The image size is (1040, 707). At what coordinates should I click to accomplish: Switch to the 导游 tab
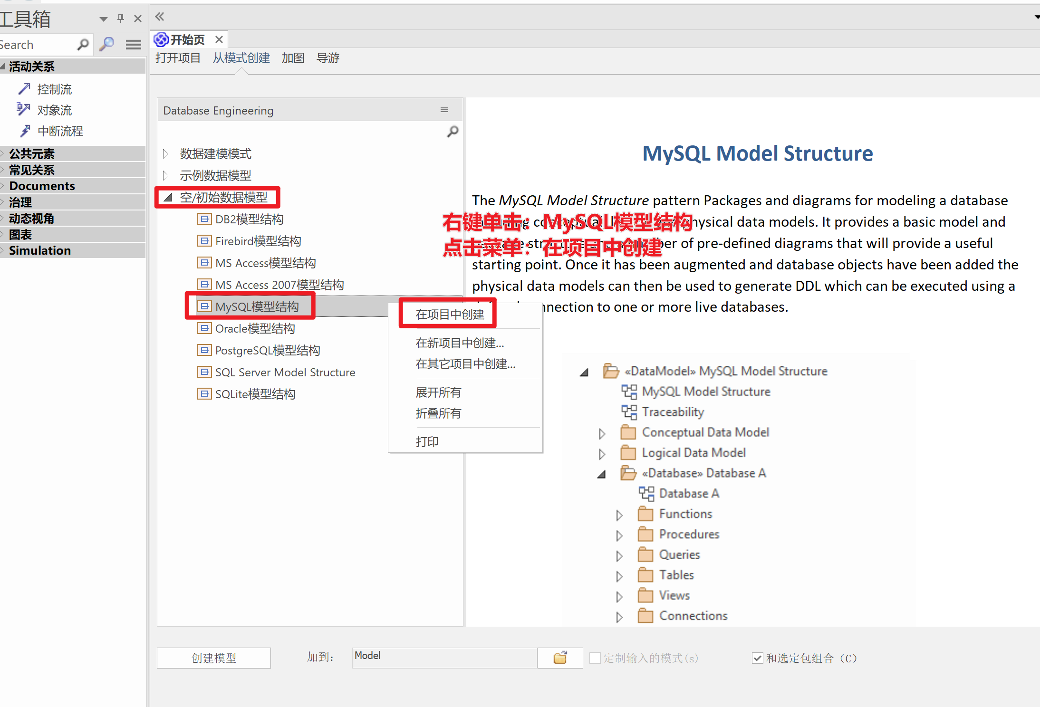pos(328,58)
